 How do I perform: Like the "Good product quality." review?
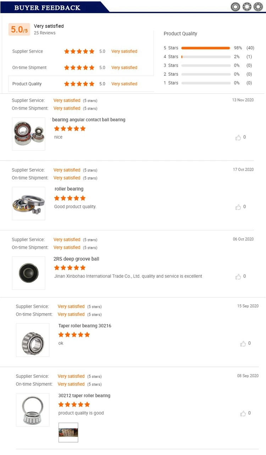[238, 207]
